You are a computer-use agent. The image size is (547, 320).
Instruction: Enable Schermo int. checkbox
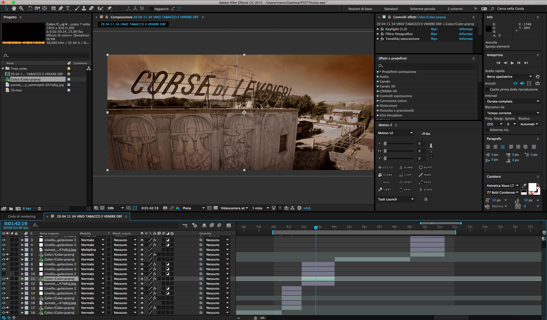click(x=487, y=130)
